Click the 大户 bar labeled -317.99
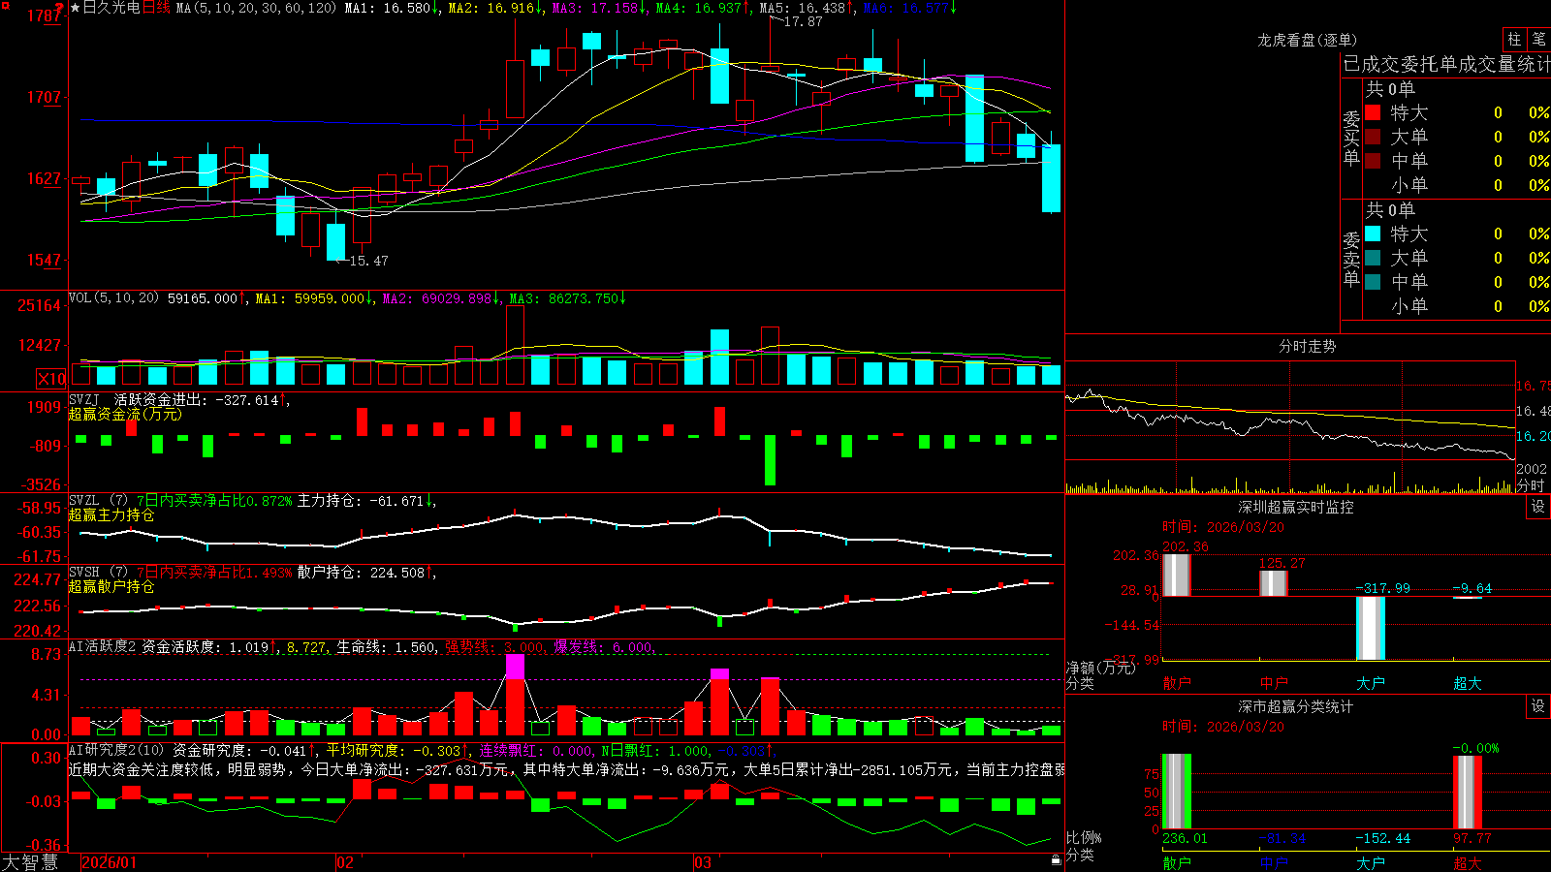The width and height of the screenshot is (1551, 872). coord(1371,628)
